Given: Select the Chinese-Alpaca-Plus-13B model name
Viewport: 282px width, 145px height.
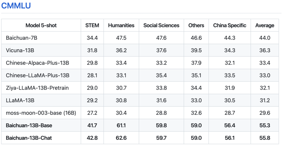Looking at the screenshot, I should pos(37,63).
